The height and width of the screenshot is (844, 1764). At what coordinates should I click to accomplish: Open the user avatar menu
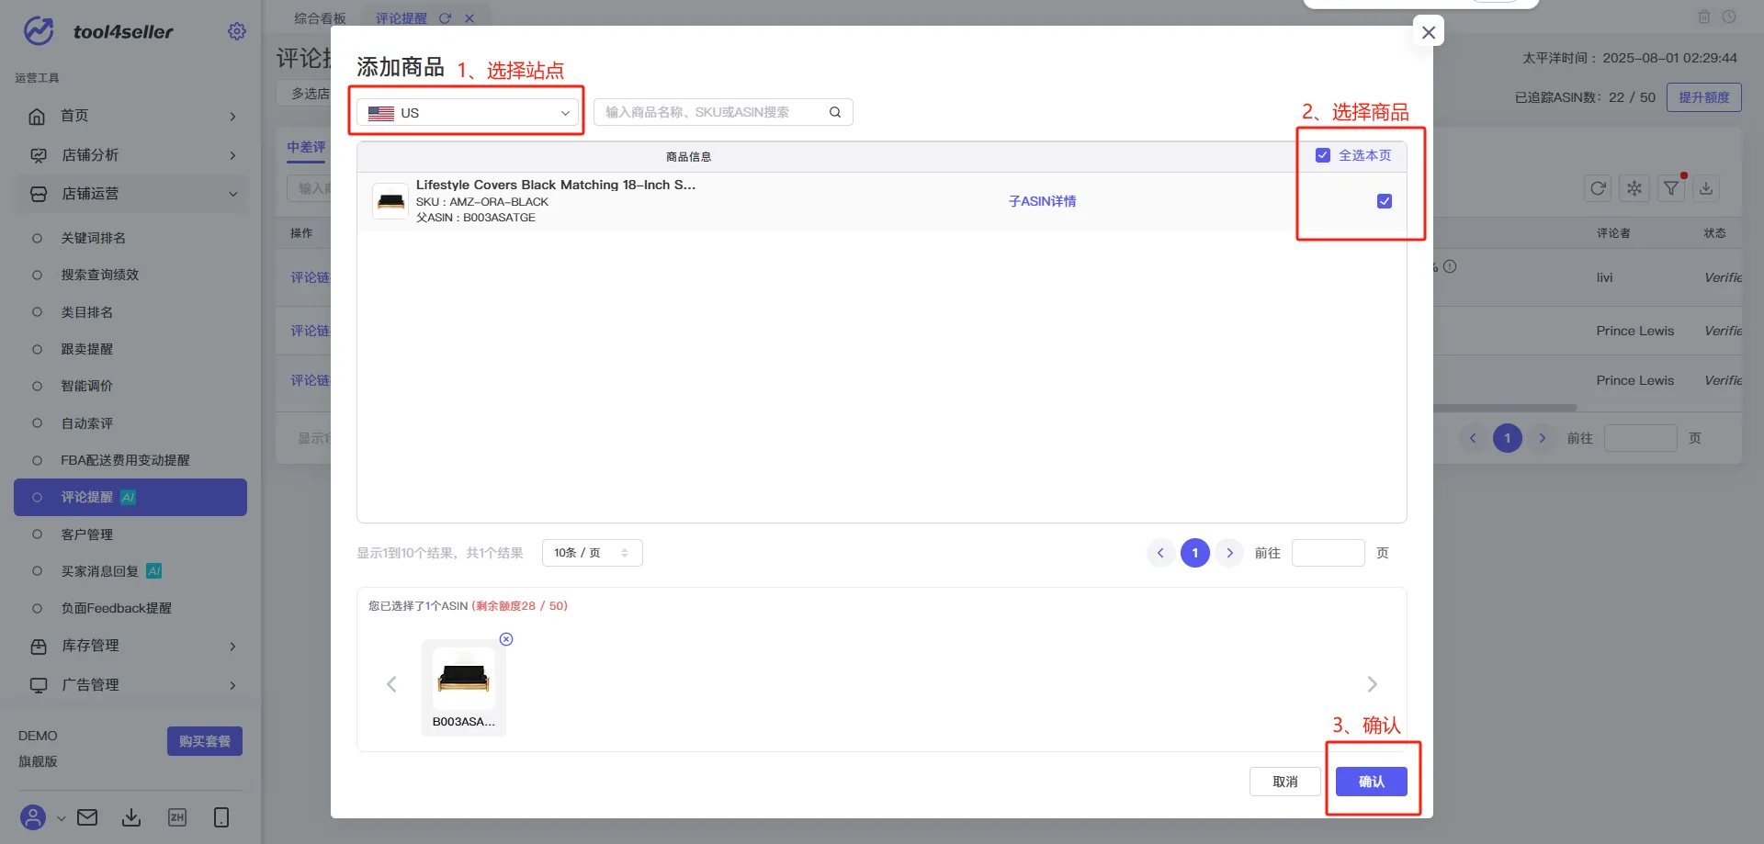point(33,817)
